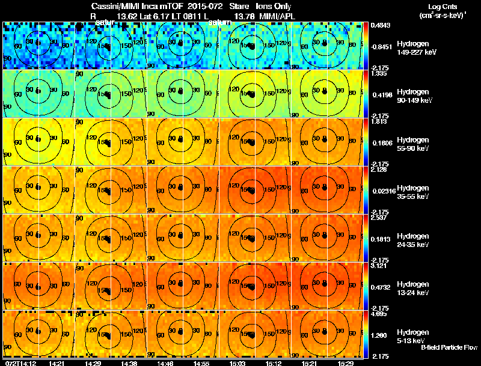This screenshot has height=366, width=481.
Task: Click the MIMI/APL credit text
Action: pyautogui.click(x=277, y=16)
